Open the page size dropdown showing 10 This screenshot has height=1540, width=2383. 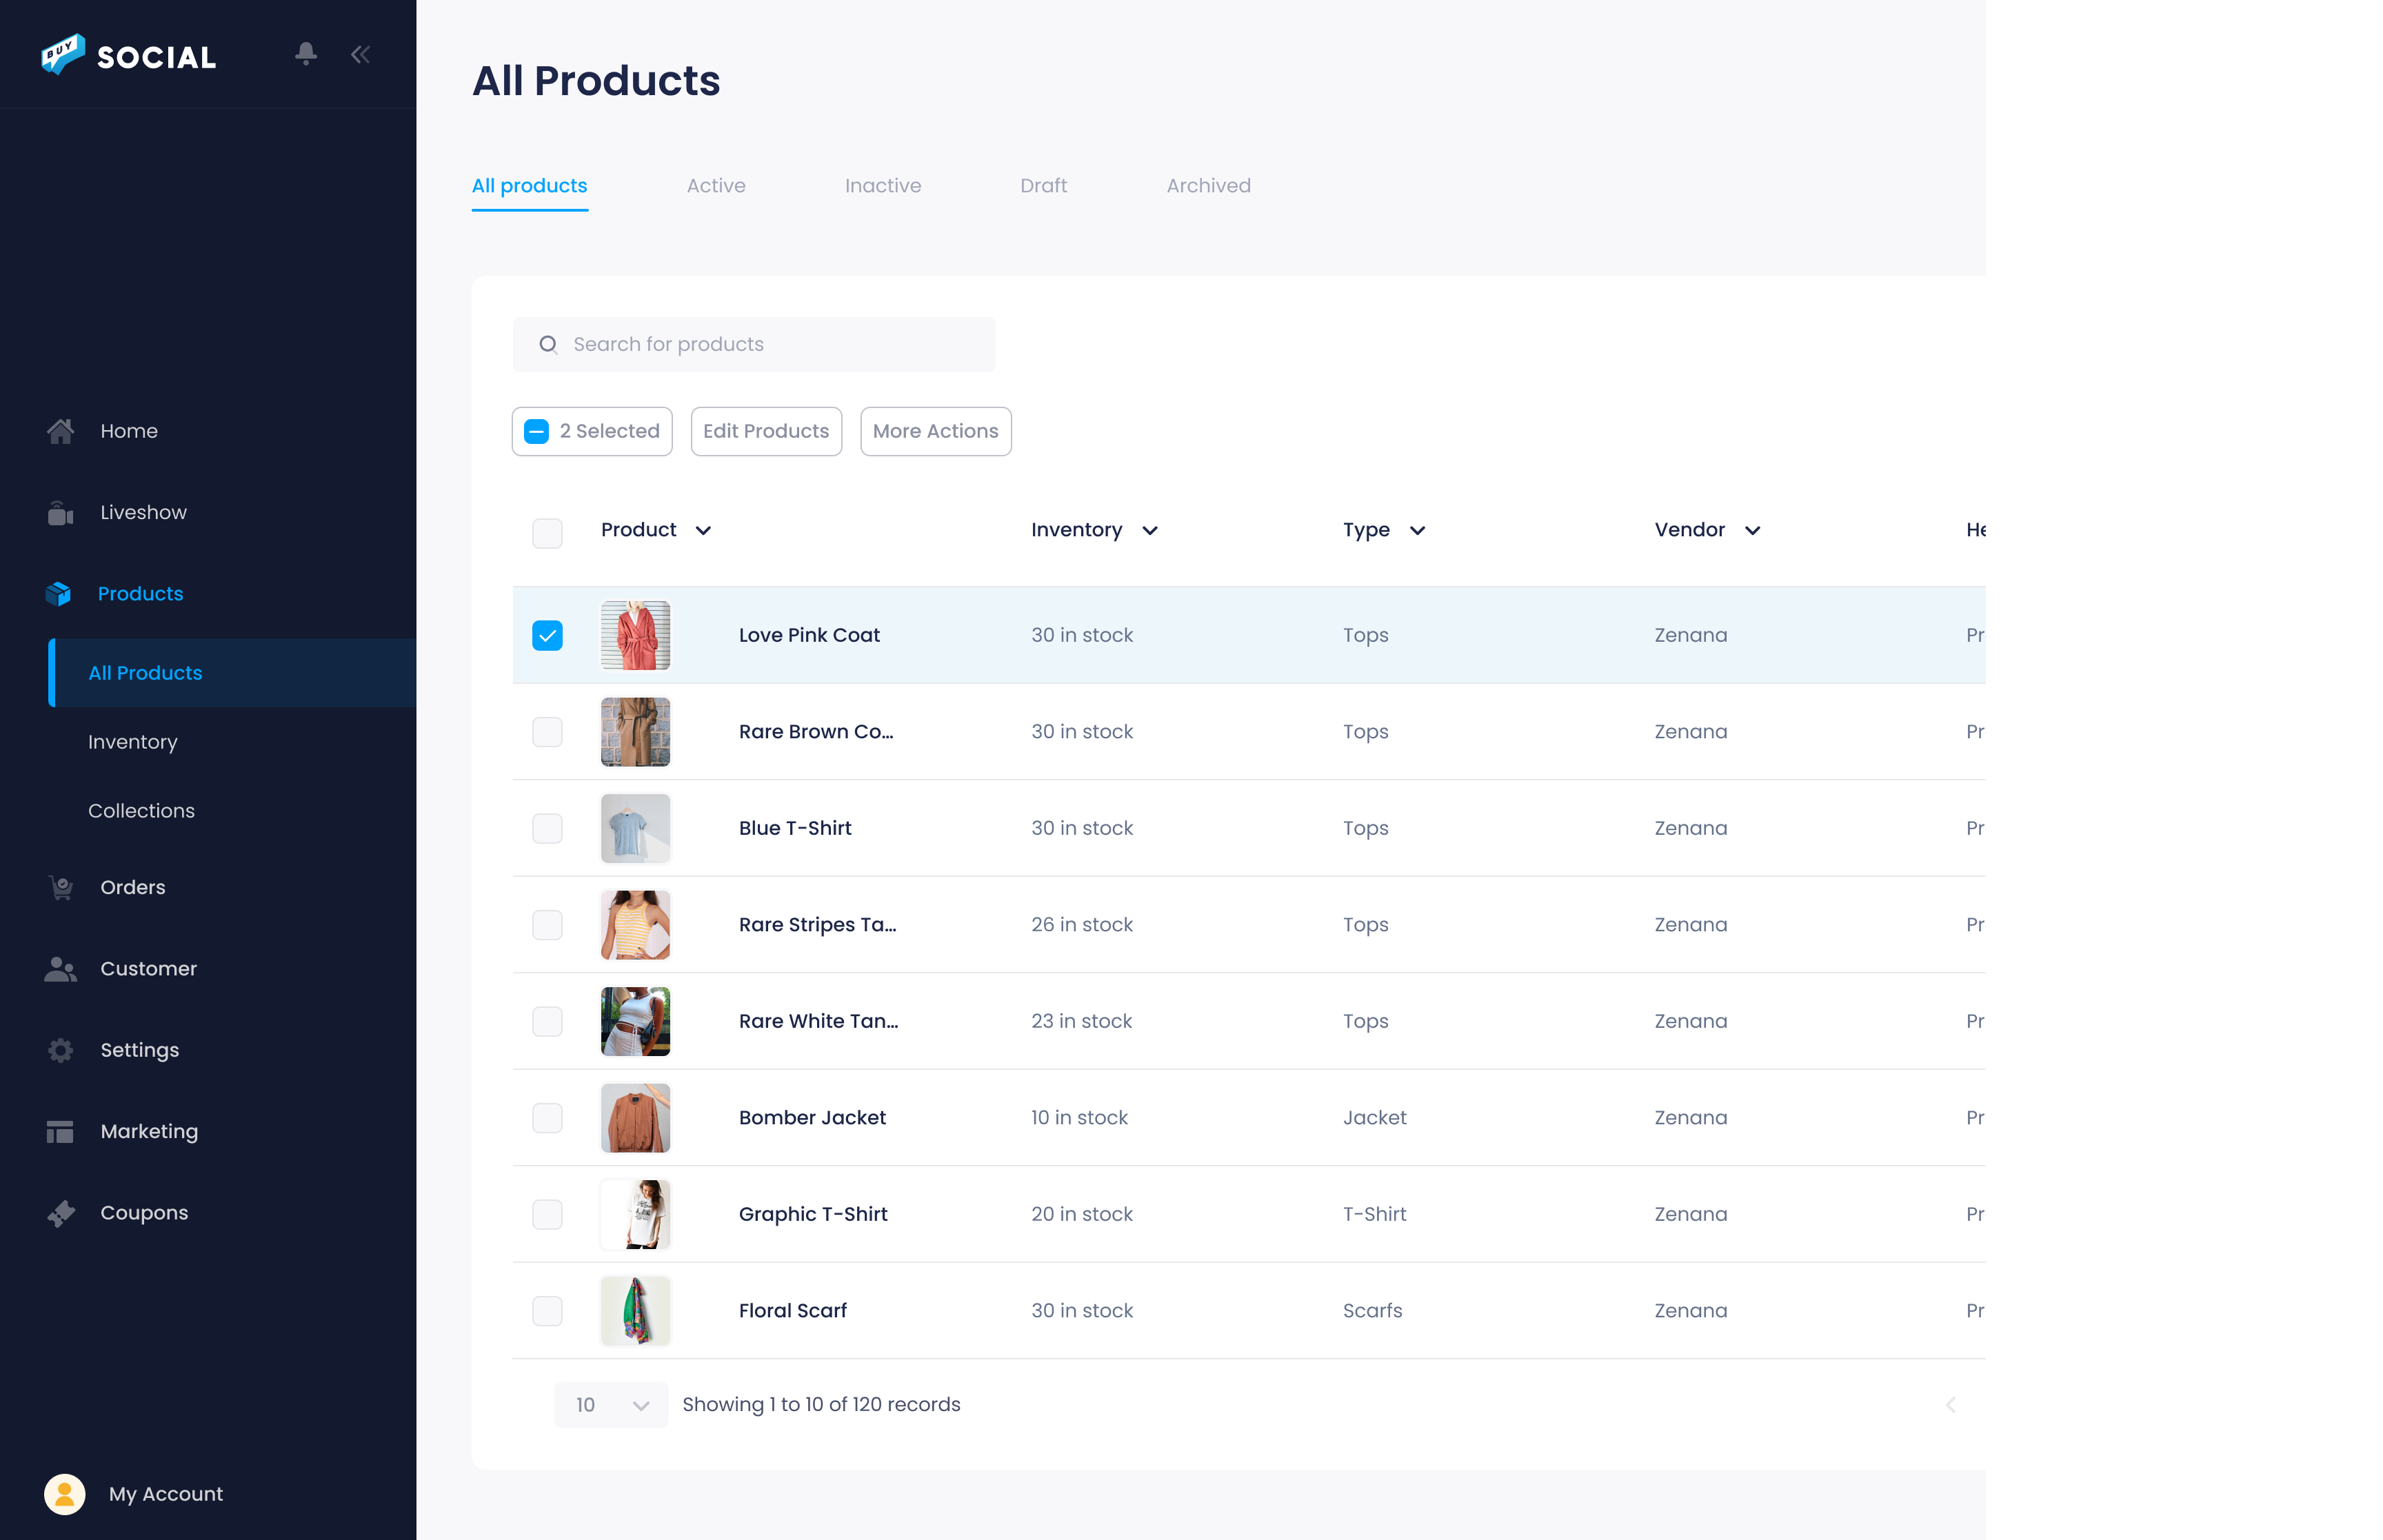pyautogui.click(x=610, y=1404)
